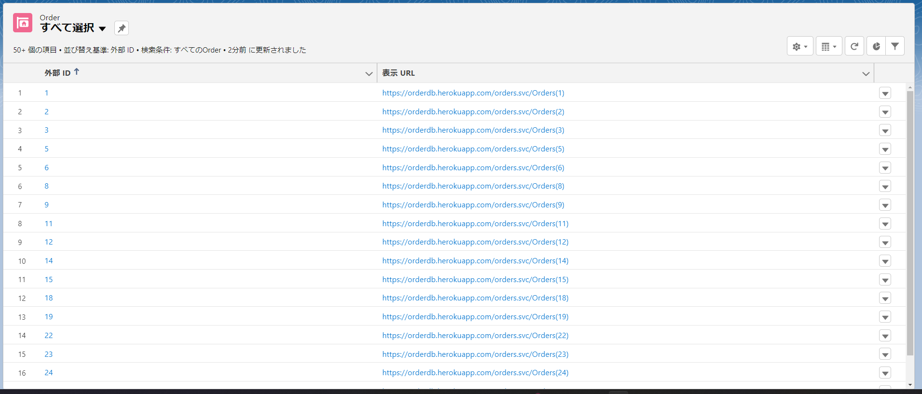Open row actions for Orders(18)
The image size is (922, 394).
click(x=885, y=298)
